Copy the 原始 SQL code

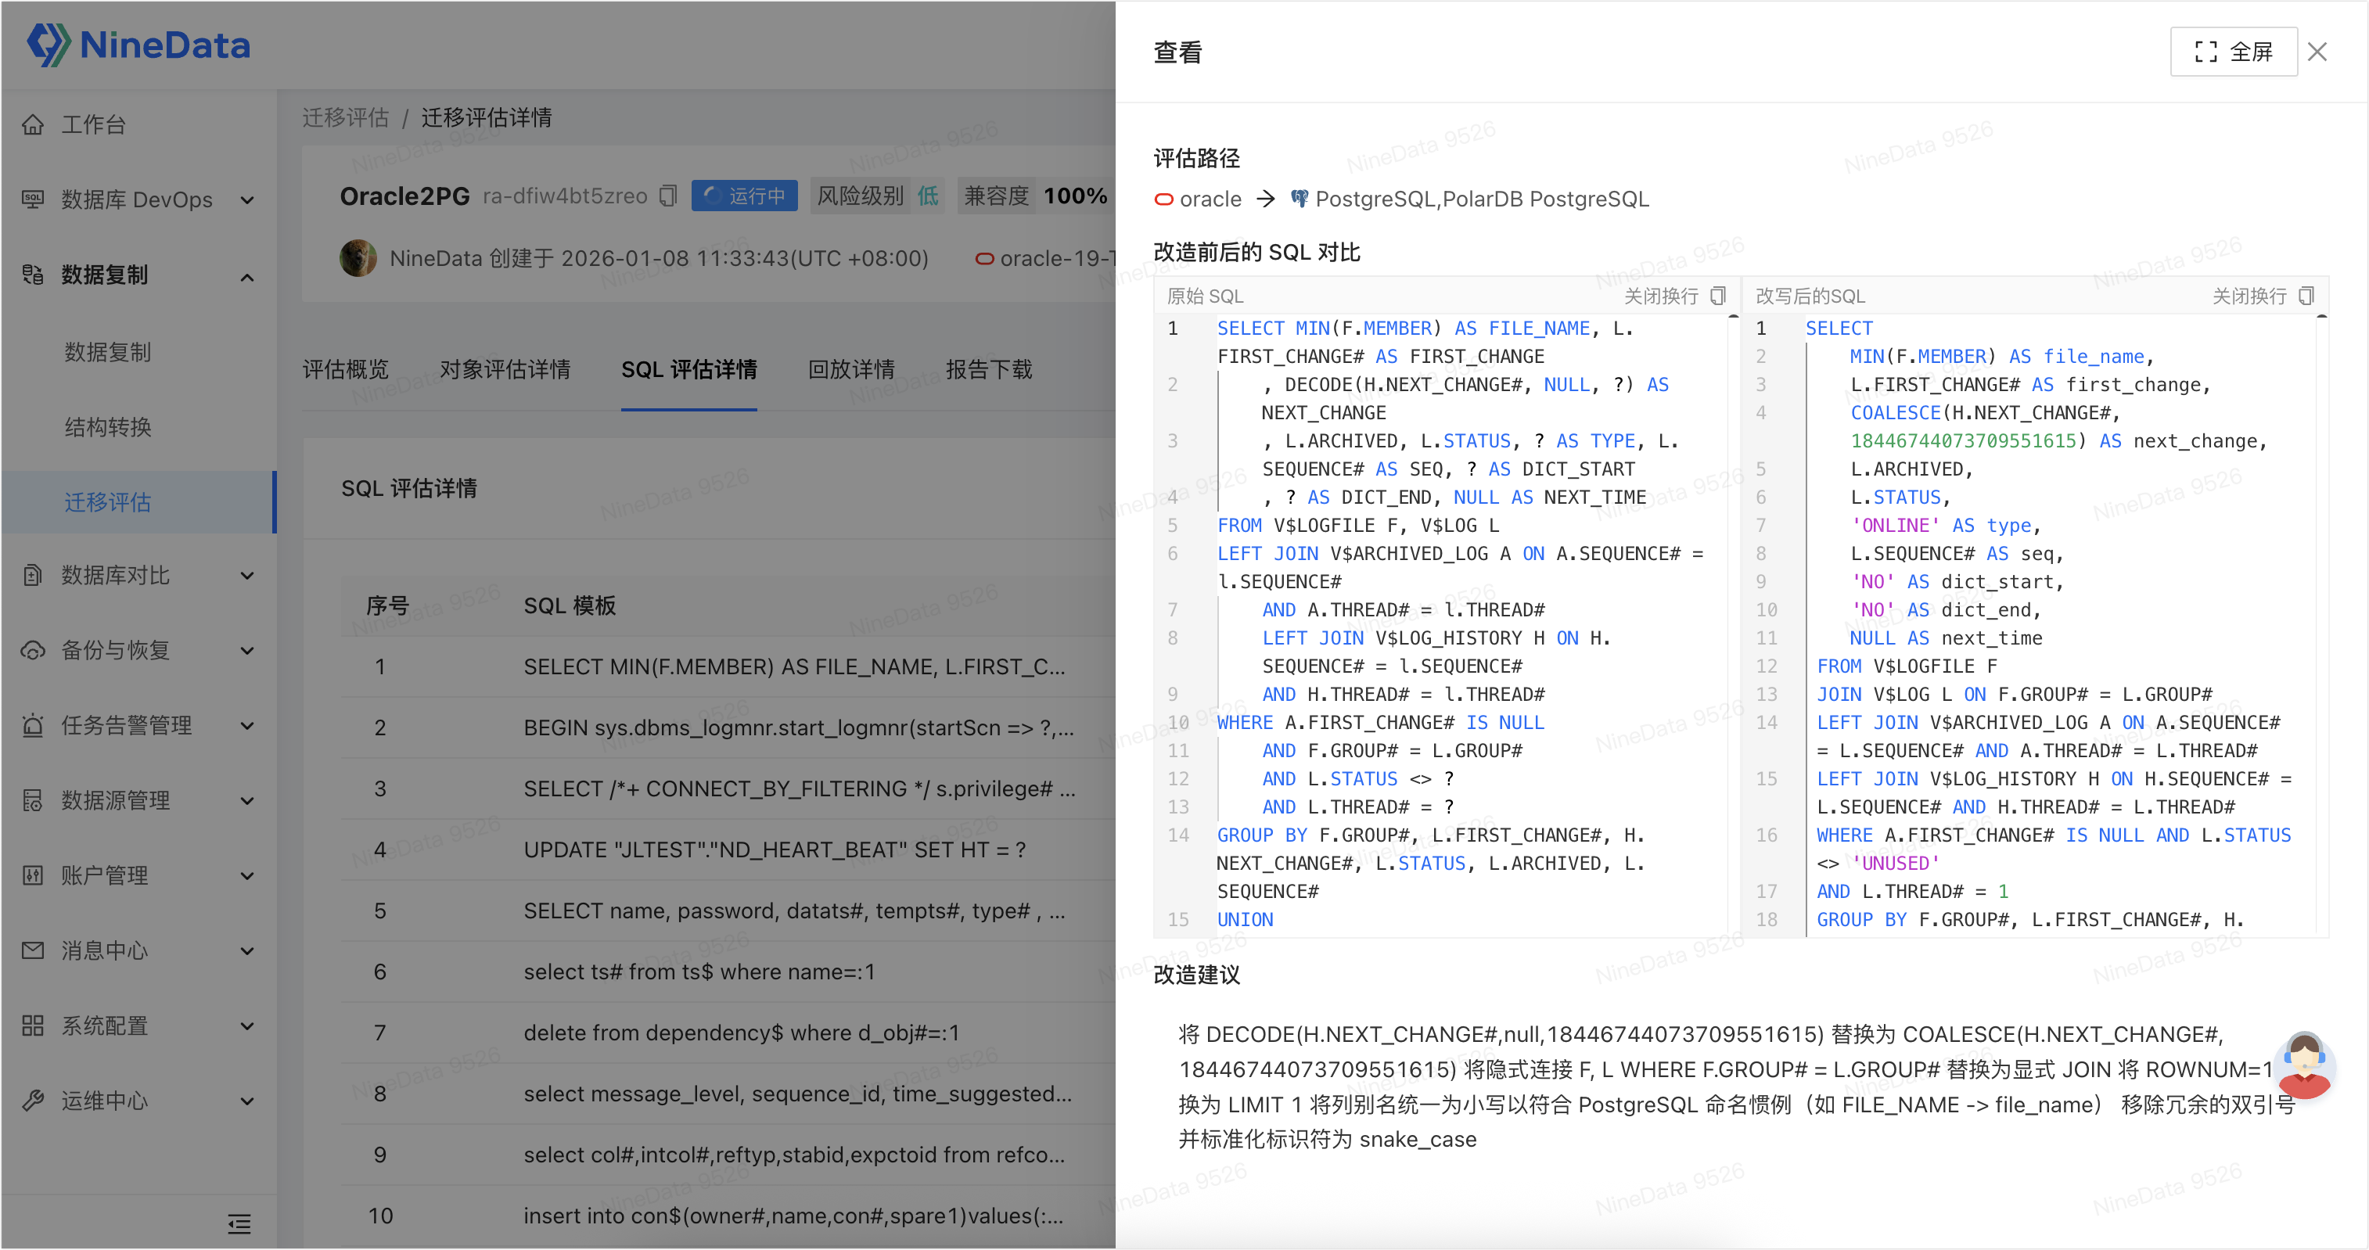tap(1717, 295)
